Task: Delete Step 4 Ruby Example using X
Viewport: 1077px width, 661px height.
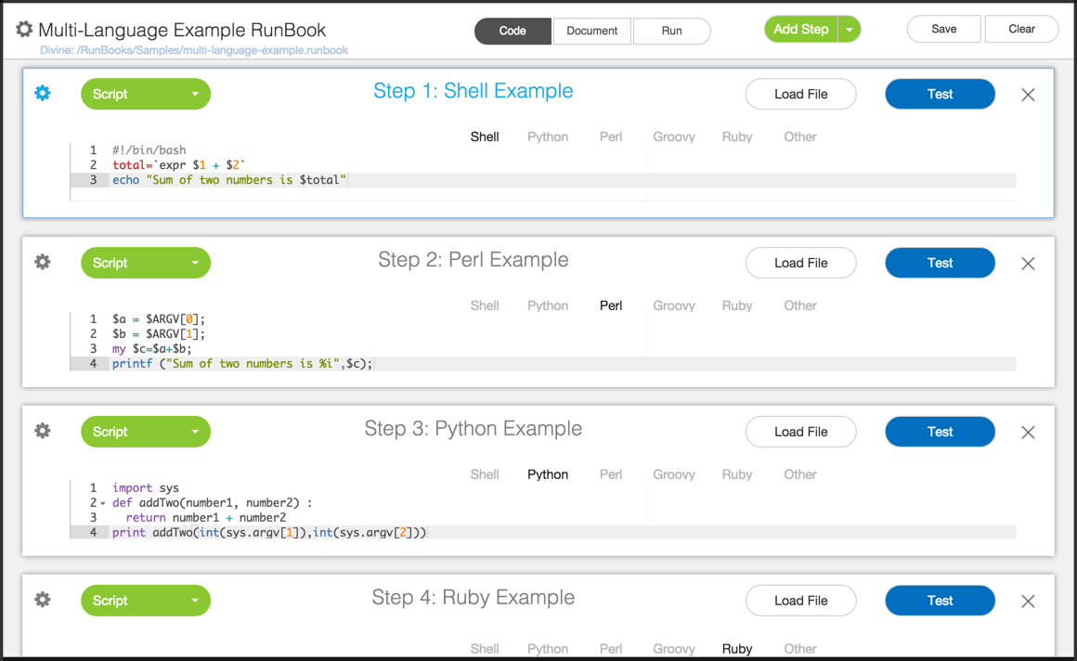Action: (x=1028, y=602)
